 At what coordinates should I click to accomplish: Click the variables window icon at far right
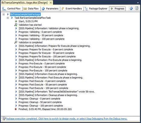tap(137, 8)
